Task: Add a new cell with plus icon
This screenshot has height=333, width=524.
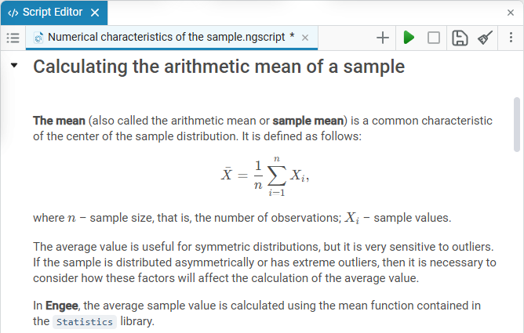Action: pyautogui.click(x=383, y=38)
